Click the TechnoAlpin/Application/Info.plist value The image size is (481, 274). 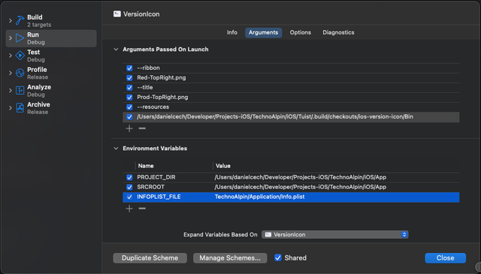click(259, 197)
